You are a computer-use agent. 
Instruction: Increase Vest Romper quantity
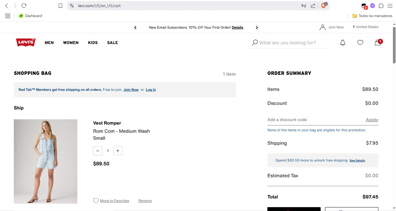pyautogui.click(x=118, y=151)
